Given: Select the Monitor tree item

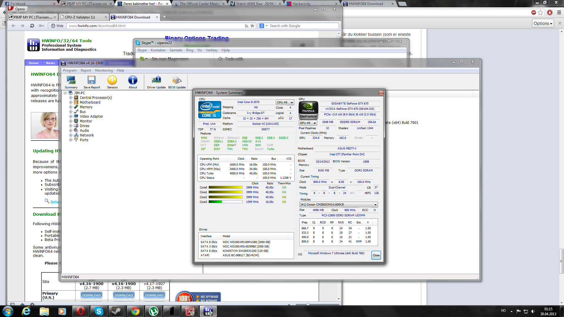Looking at the screenshot, I should tap(86, 121).
